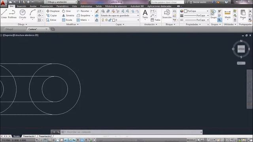Select the Estirar (stretch) tool
This screenshot has width=253, height=142.
coord(51,20)
